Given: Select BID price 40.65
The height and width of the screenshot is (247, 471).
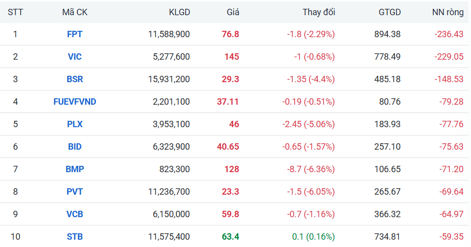Looking at the screenshot, I should coord(228,147).
